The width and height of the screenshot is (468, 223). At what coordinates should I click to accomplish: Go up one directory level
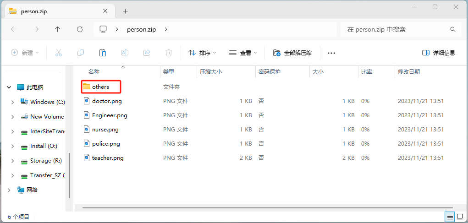pos(57,29)
